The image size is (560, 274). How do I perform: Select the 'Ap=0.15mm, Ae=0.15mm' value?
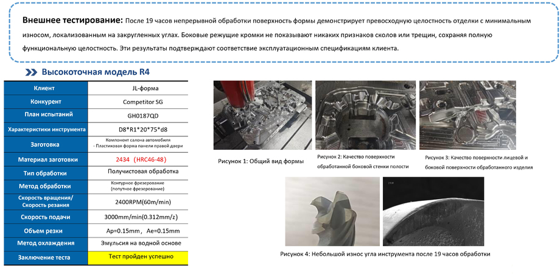tap(138, 231)
